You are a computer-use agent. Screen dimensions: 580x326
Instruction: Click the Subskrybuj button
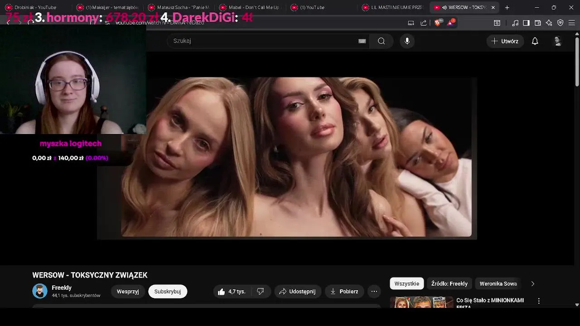(168, 292)
